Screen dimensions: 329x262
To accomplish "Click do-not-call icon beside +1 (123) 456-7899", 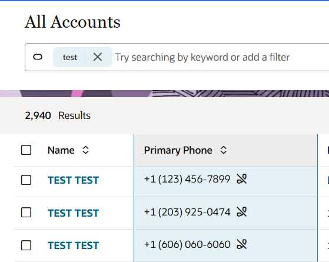I will pos(242,179).
